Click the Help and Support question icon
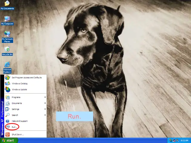This screenshot has width=191, height=143. coord(7,121)
